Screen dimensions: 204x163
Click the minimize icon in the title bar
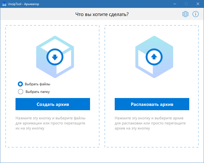175,4
